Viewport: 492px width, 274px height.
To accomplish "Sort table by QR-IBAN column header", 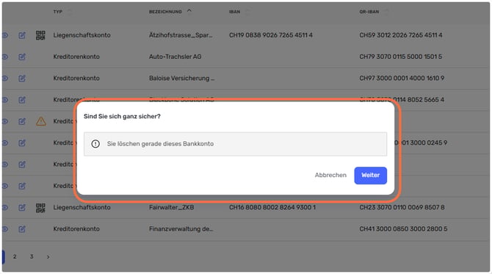I will (369, 12).
